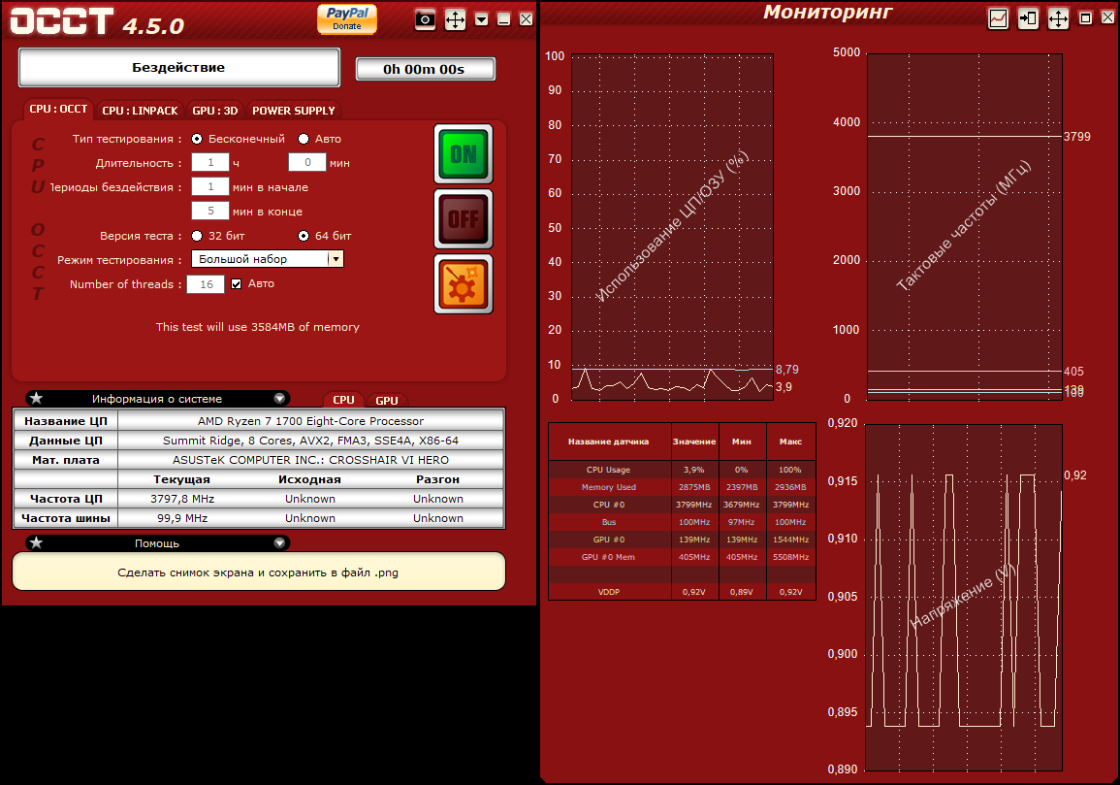Click the move arrows icon in Мониторинг window
Image resolution: width=1120 pixels, height=785 pixels.
tap(1058, 18)
